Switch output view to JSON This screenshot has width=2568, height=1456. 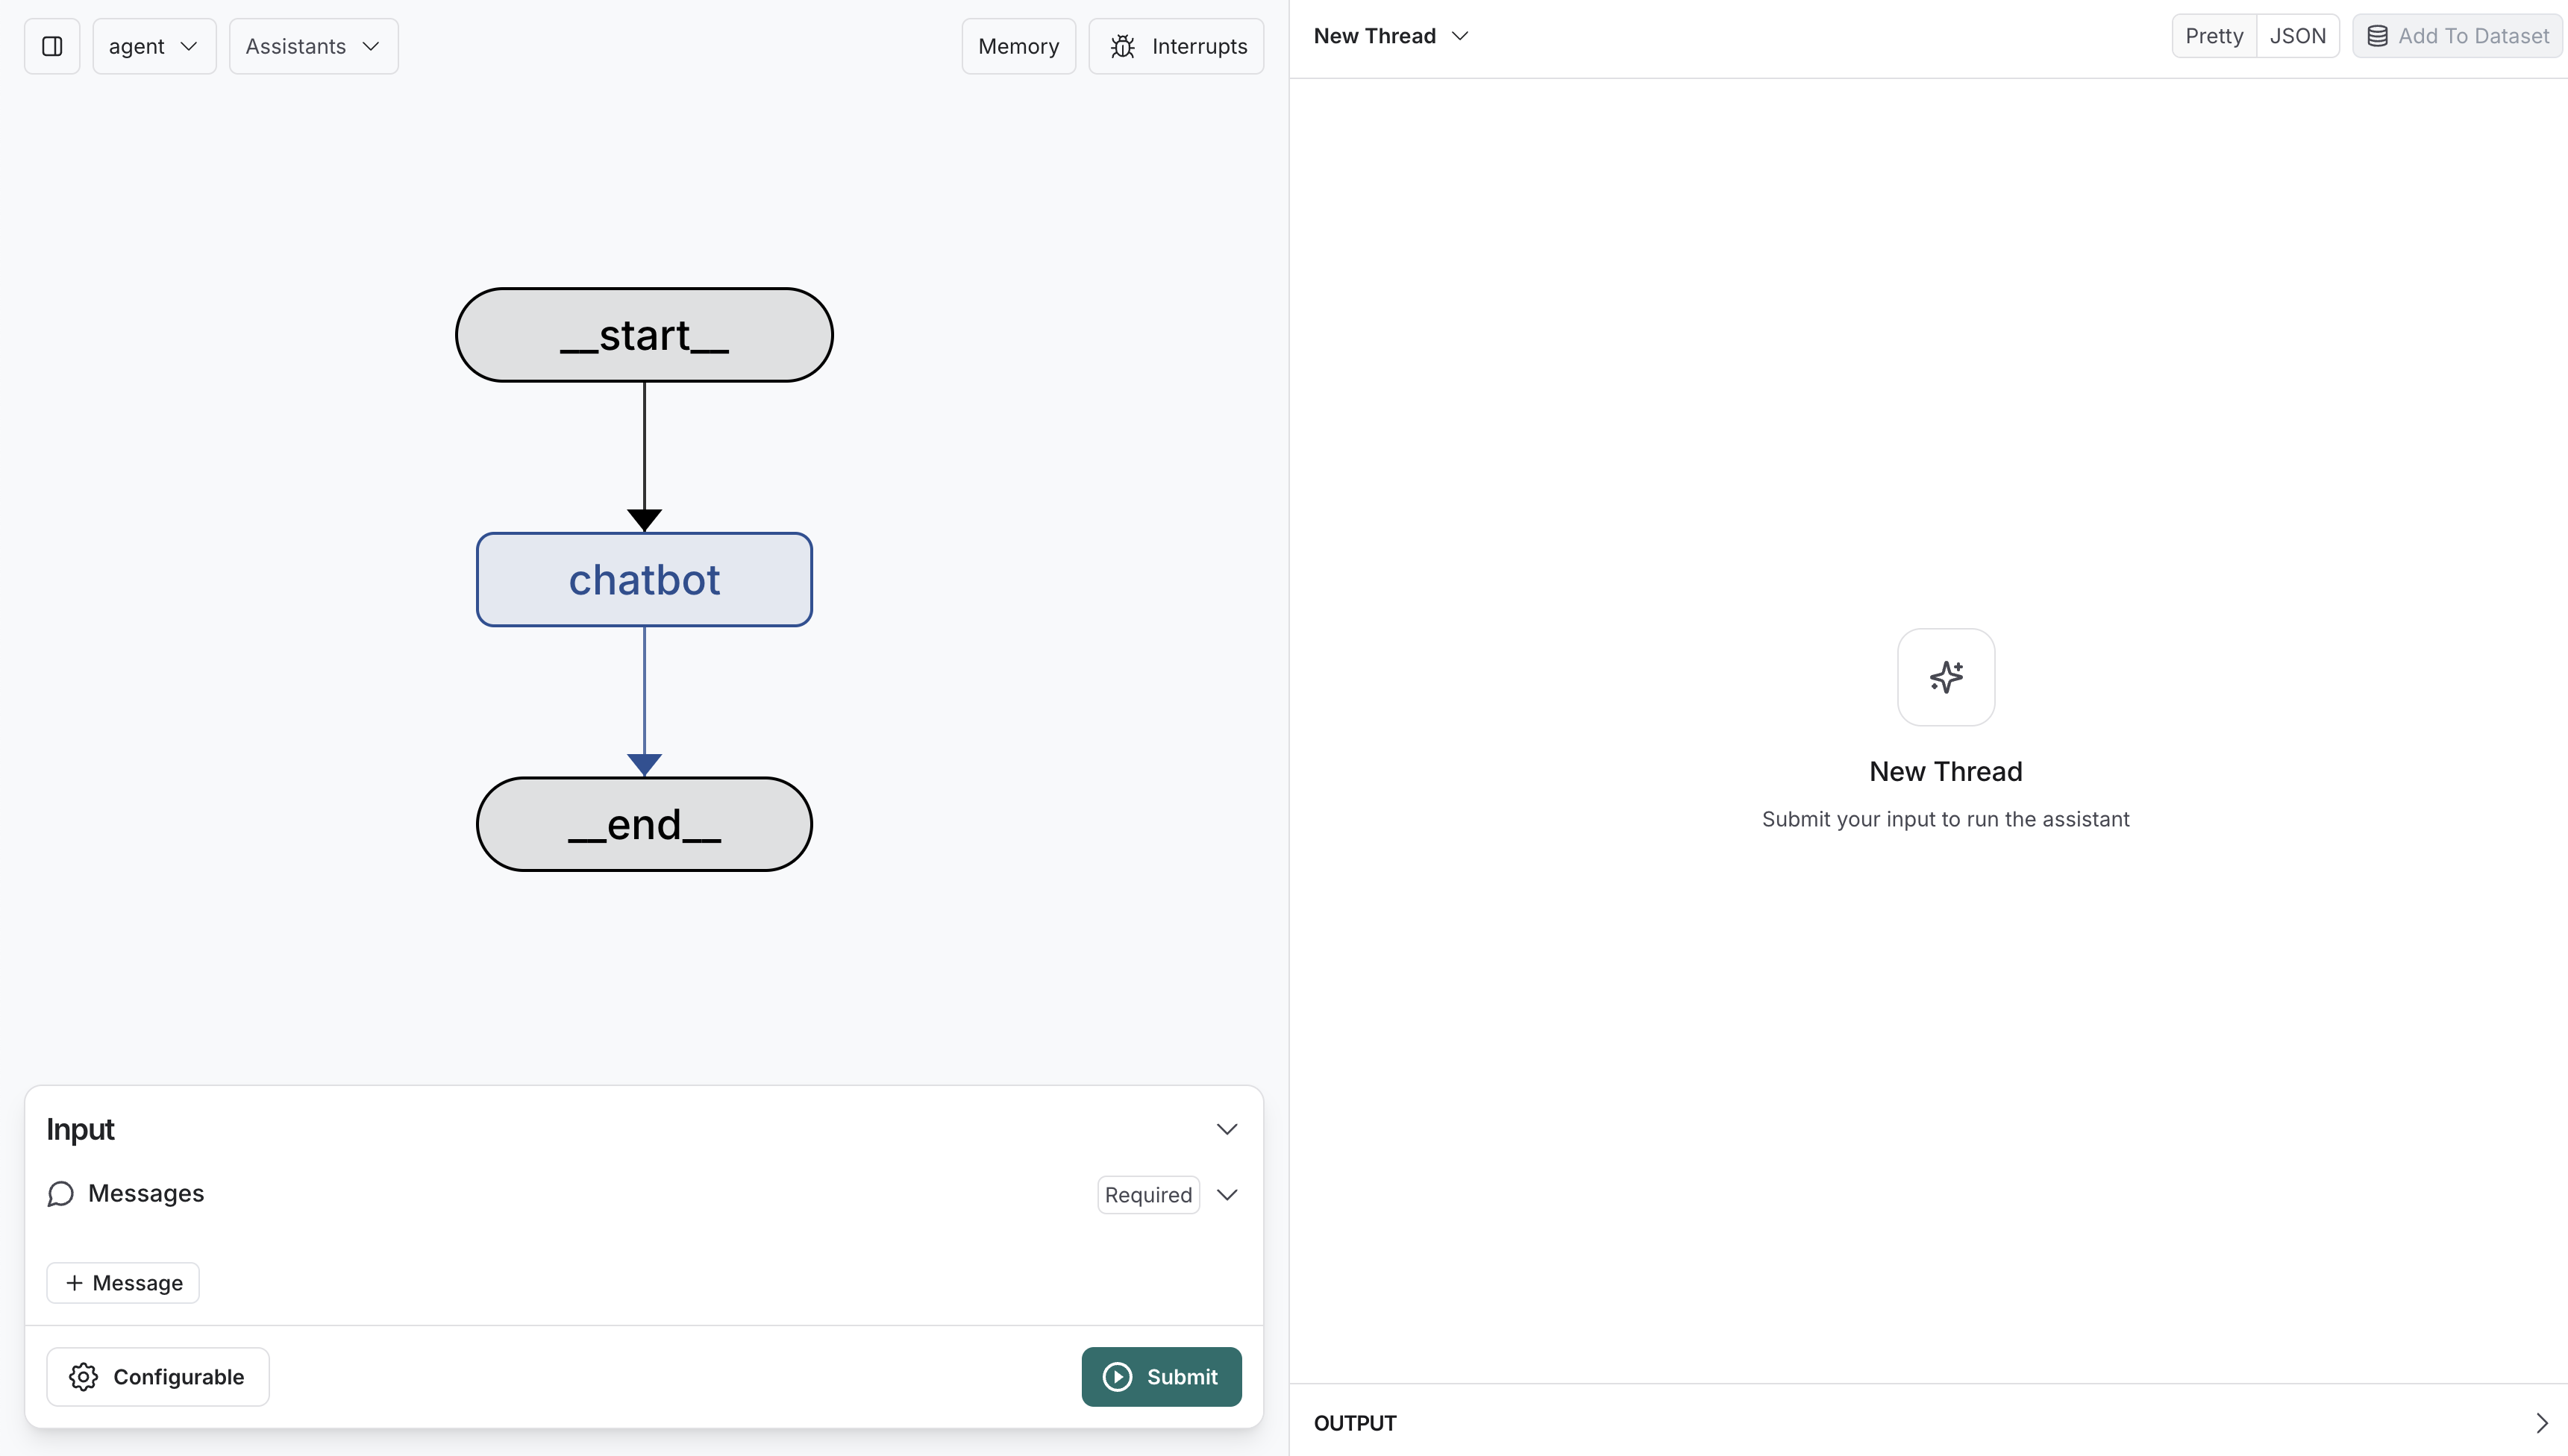click(2297, 36)
